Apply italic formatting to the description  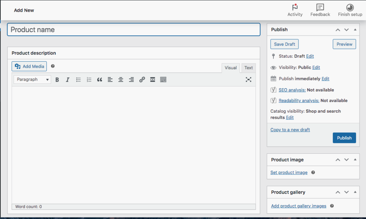click(68, 80)
